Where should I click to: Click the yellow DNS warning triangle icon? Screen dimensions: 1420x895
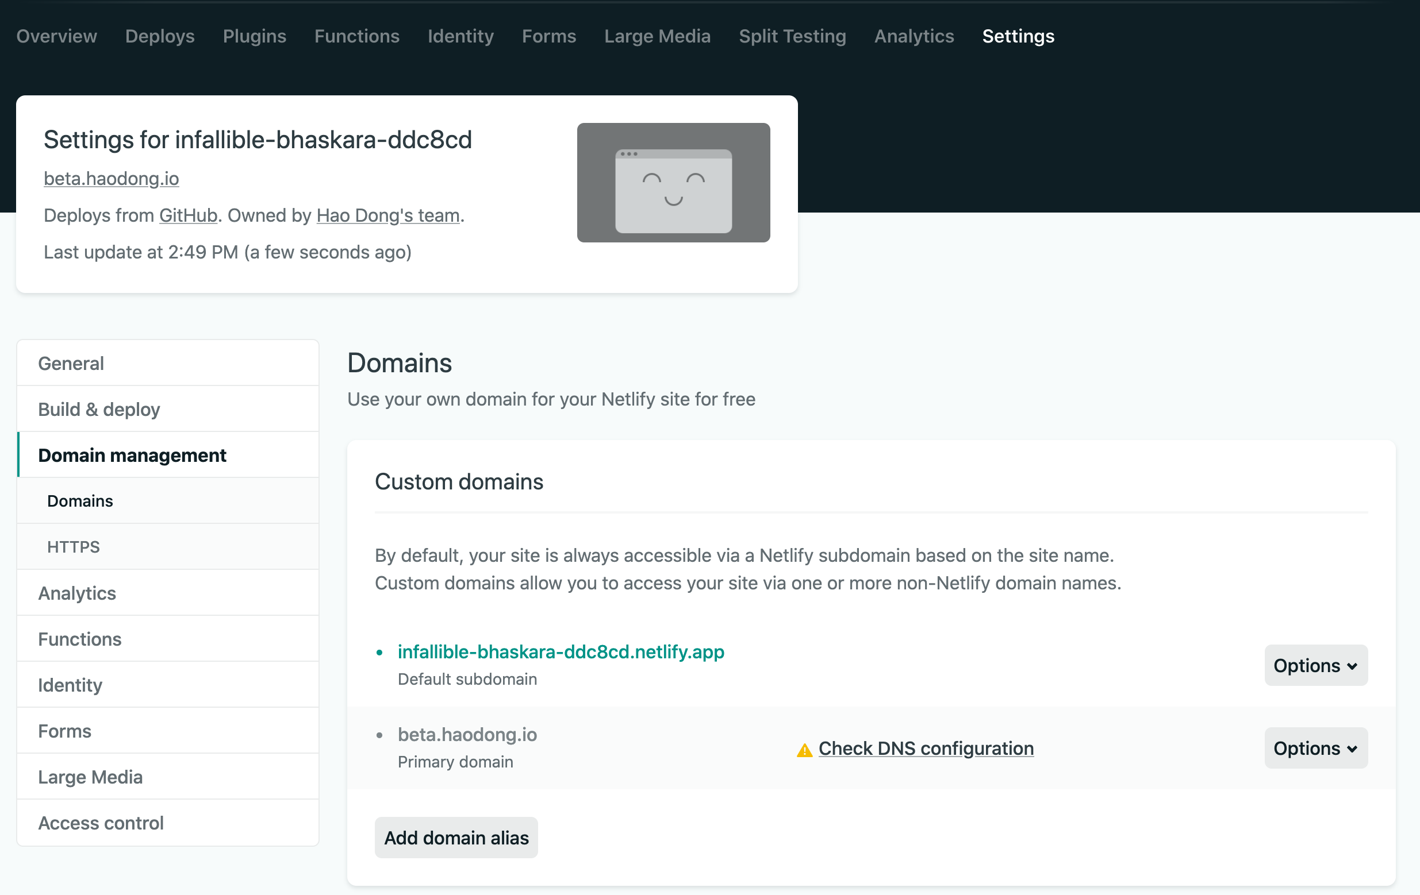804,750
